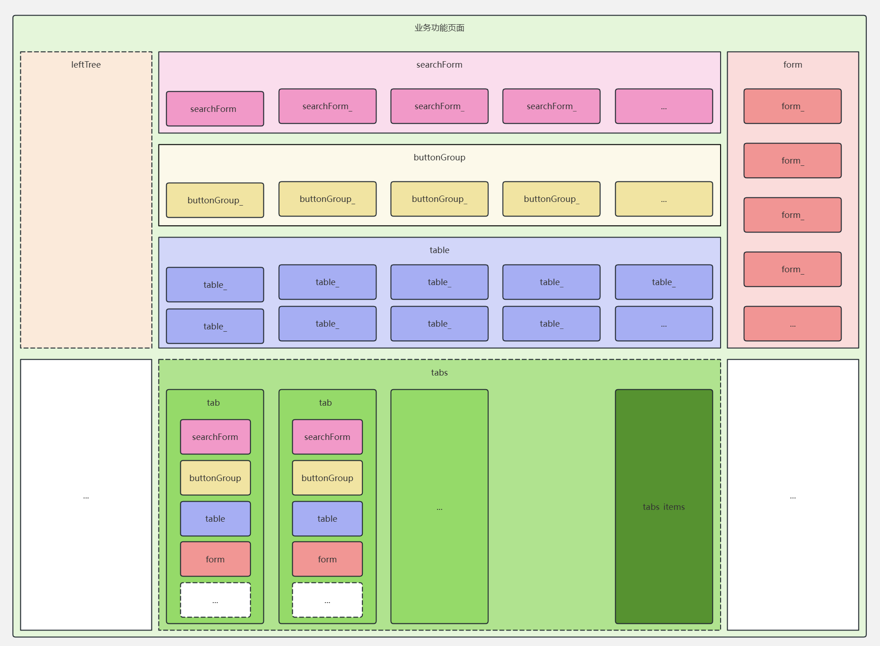Click the ellipsis box in buttonGroup row
This screenshot has height=646, width=880.
(x=663, y=199)
